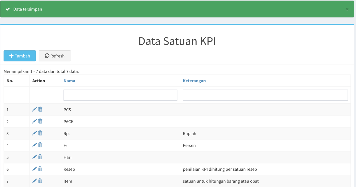Delete the Resep row entry
The height and width of the screenshot is (187, 356).
tap(40, 169)
